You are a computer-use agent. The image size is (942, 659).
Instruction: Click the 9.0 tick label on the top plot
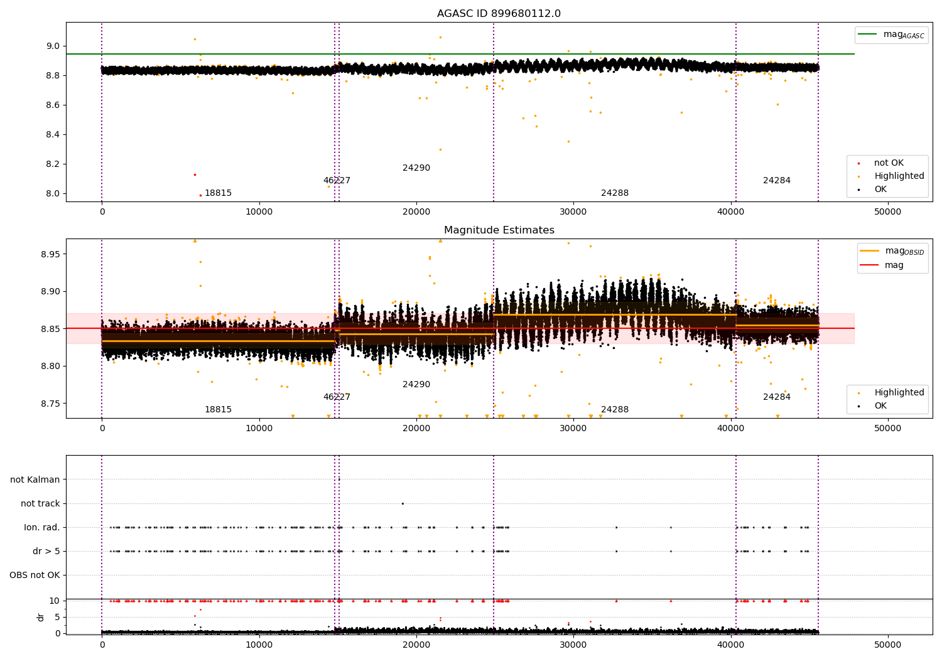pyautogui.click(x=53, y=46)
